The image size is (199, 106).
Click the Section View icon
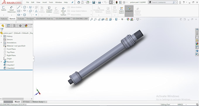click(103, 19)
